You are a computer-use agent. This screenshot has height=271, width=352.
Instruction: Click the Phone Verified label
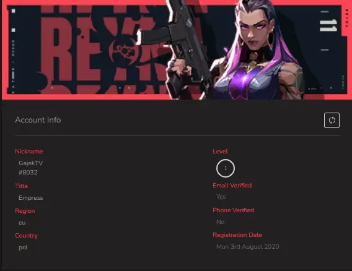pyautogui.click(x=234, y=210)
